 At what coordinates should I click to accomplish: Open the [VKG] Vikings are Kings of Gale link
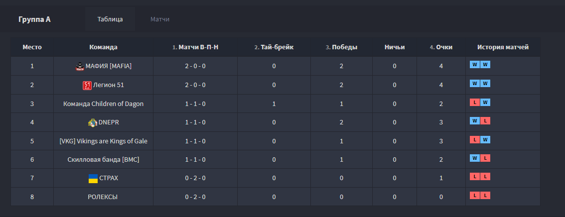[x=103, y=141]
